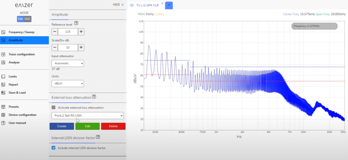This screenshot has height=160, width=348.
Task: Click the Device configuration gear icon
Action: (x=3, y=115)
